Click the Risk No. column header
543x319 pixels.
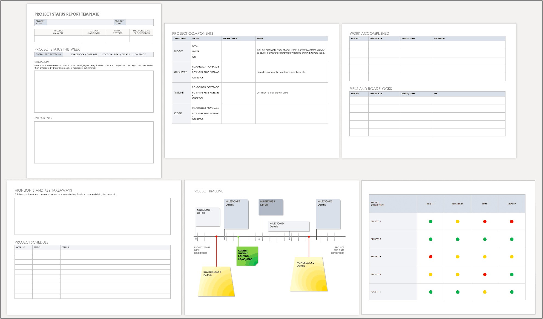point(359,94)
